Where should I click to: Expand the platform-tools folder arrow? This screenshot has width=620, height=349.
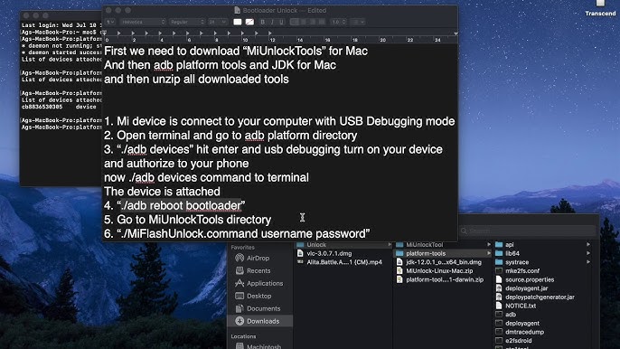[489, 254]
